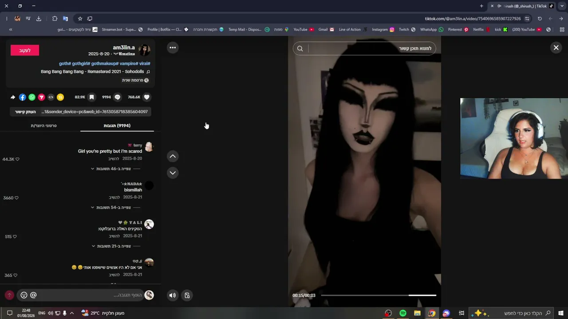568x319 pixels.
Task: Bookmark this page with the star icon
Action: (x=80, y=19)
